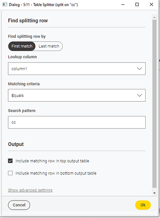Click the Output section heading
Image resolution: width=160 pixels, height=218 pixels.
(16, 144)
